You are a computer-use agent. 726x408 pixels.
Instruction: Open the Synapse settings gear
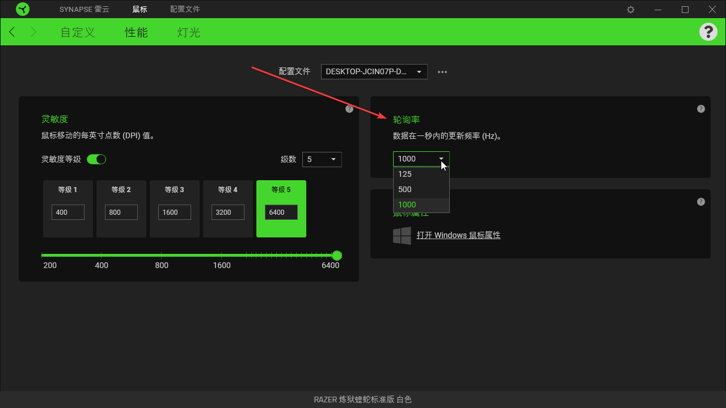pyautogui.click(x=630, y=9)
